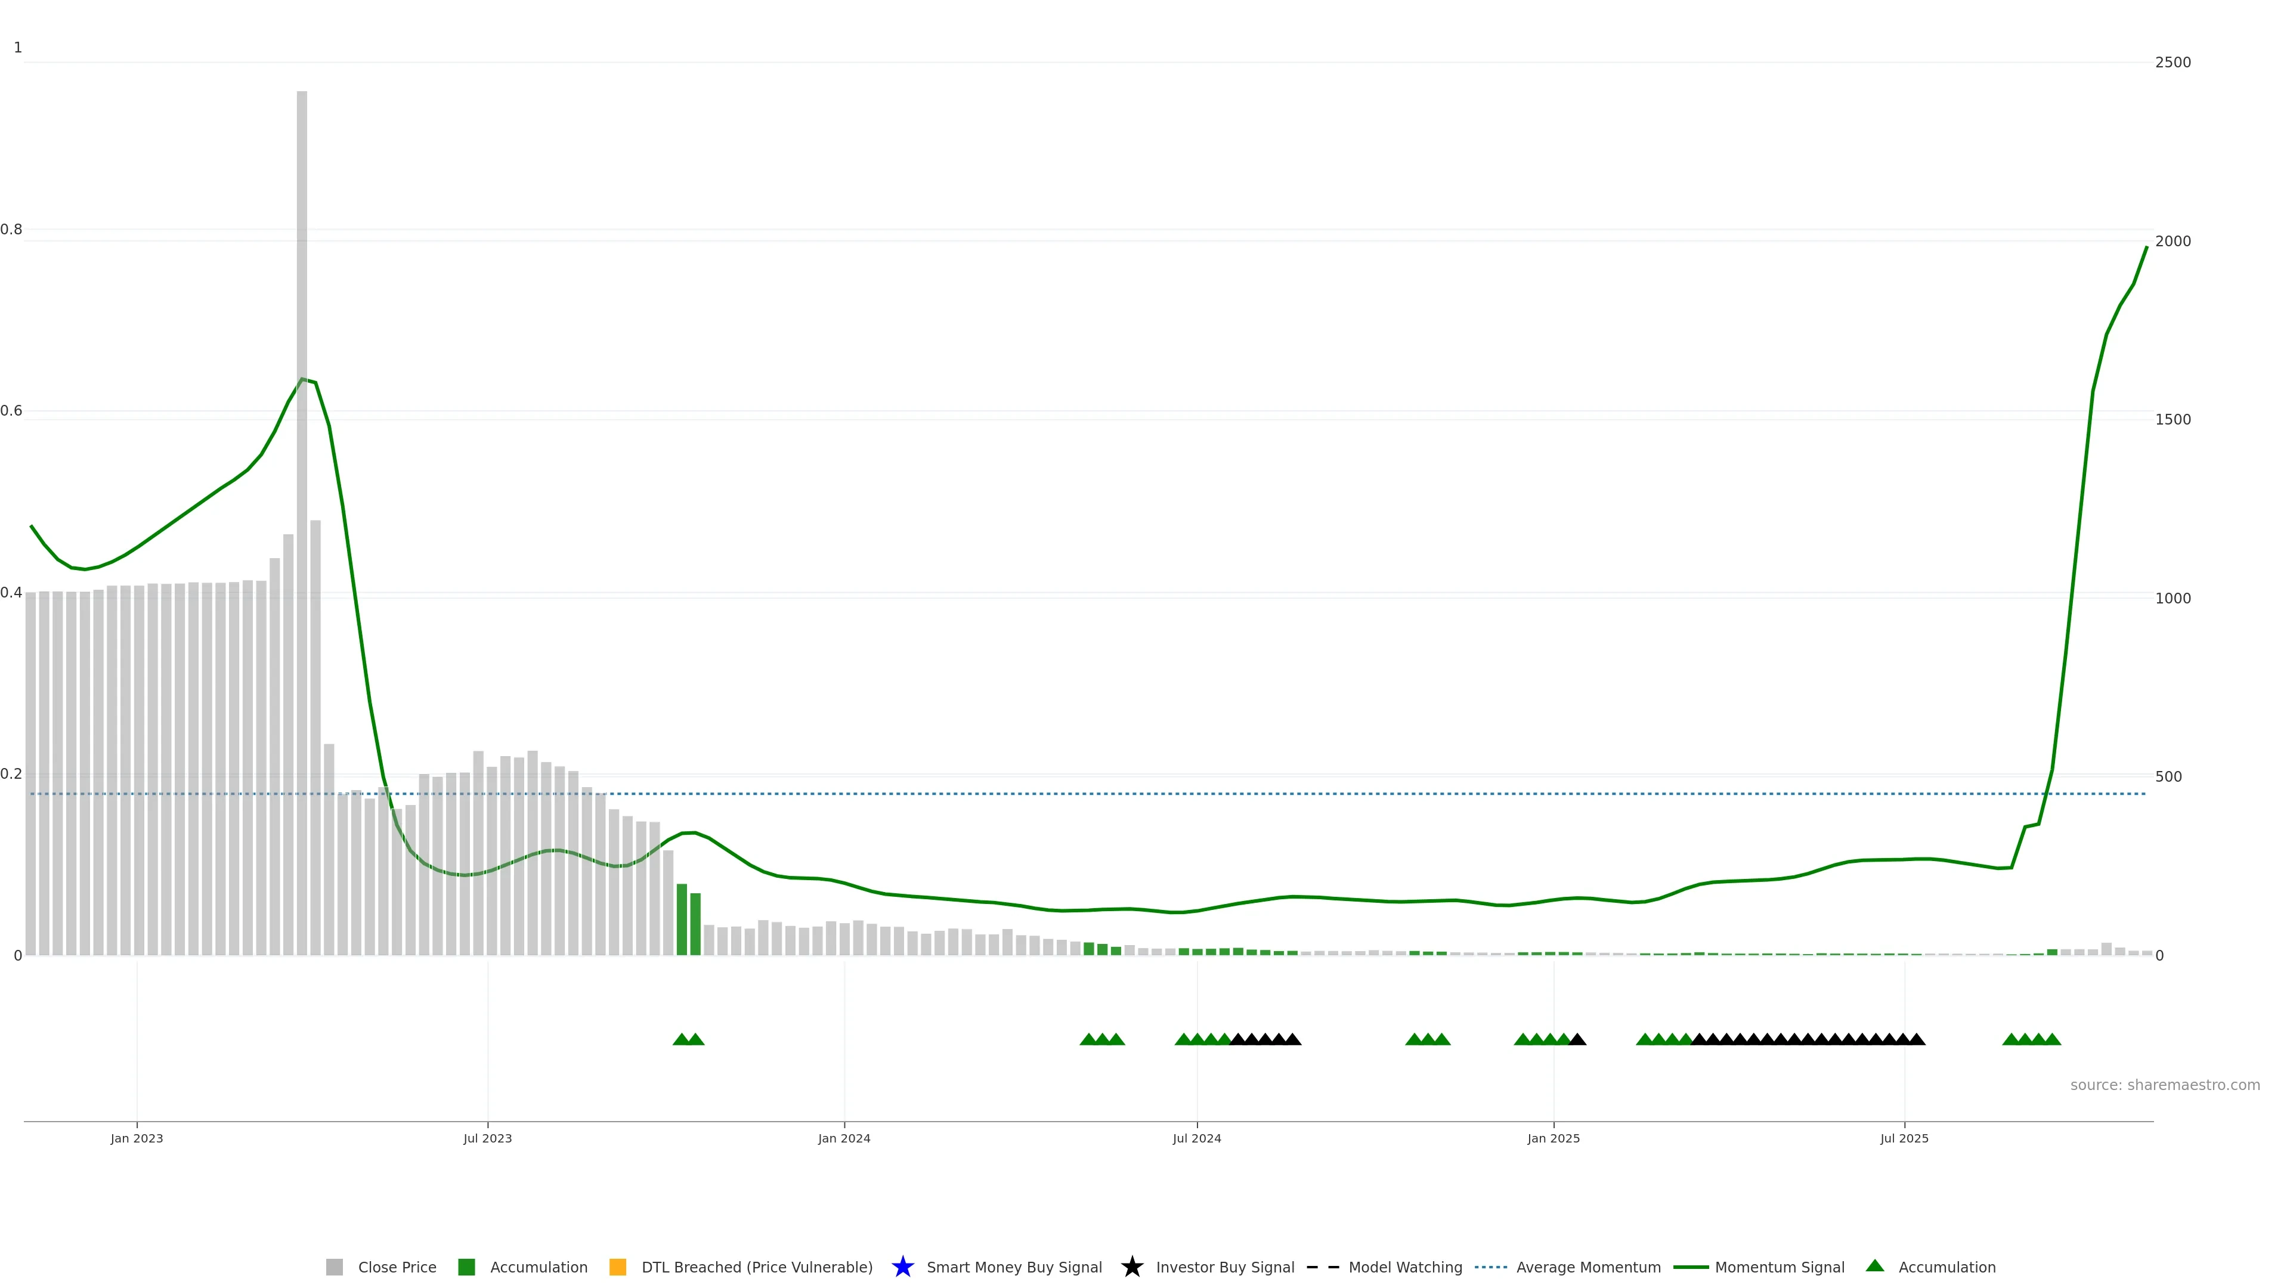
Task: Click the DTL Breached (Price Vulnerable) label
Action: coord(757,1268)
